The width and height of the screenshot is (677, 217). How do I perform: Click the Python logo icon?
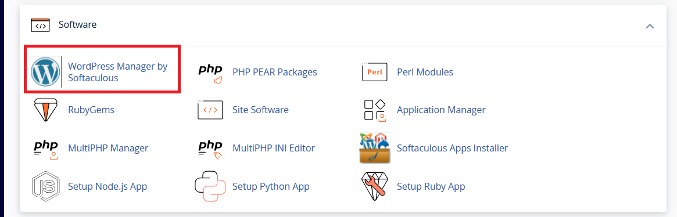tap(210, 186)
